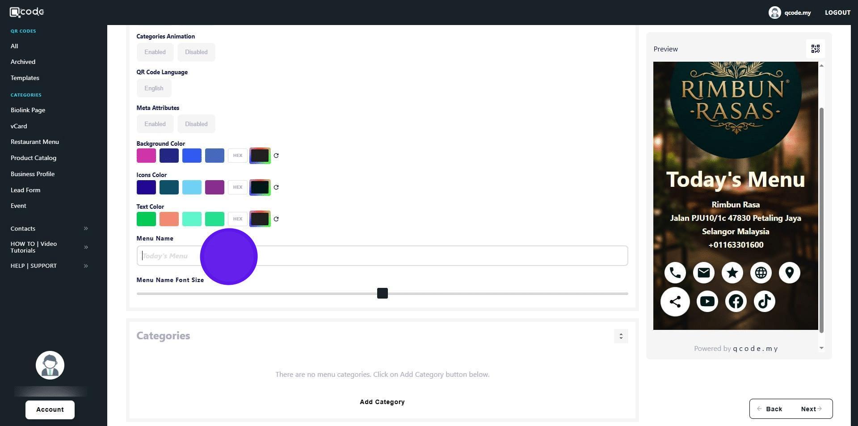Tap the Facebook icon in preview

(x=736, y=301)
